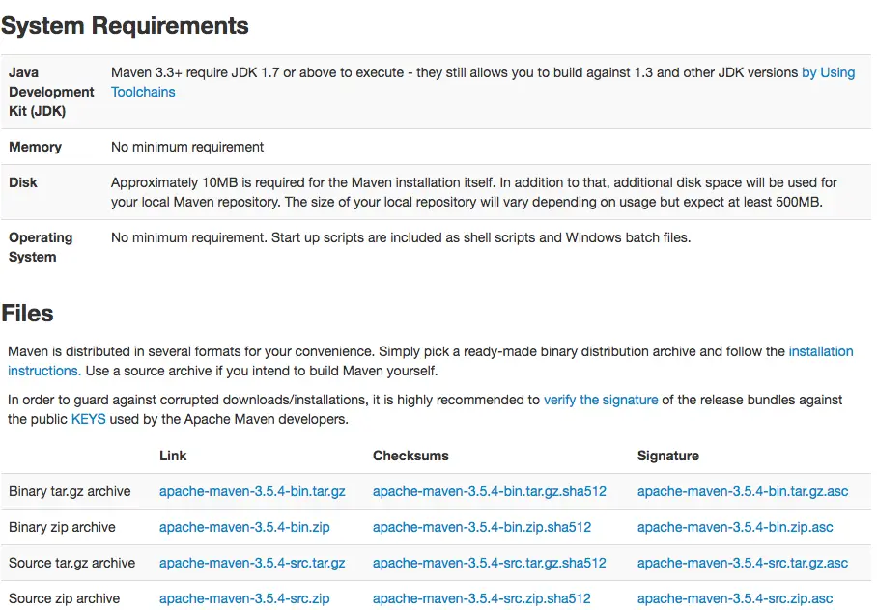
Task: Click the 'System Requirements' heading
Action: tap(125, 26)
